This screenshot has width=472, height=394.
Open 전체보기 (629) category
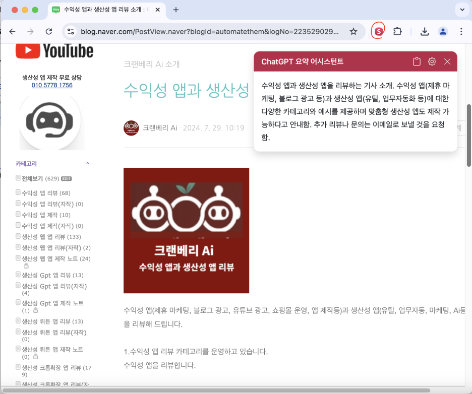click(40, 179)
